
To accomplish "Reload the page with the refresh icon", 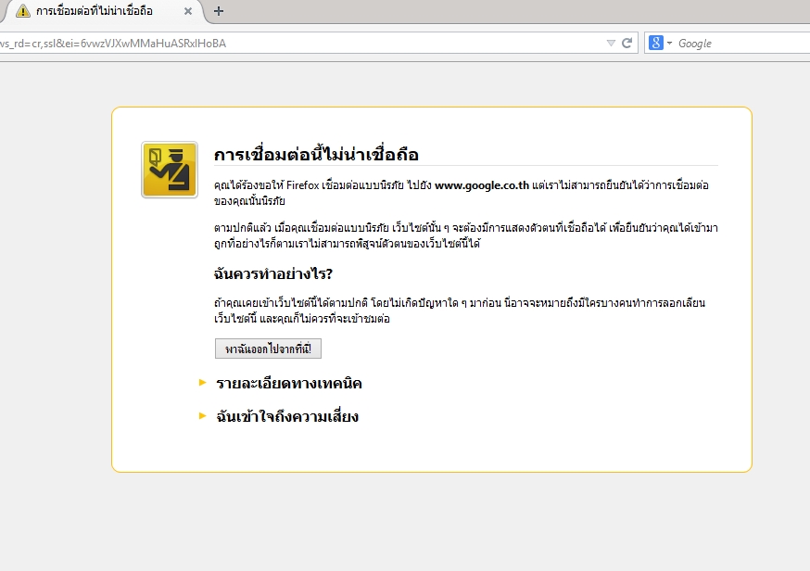I will click(626, 43).
